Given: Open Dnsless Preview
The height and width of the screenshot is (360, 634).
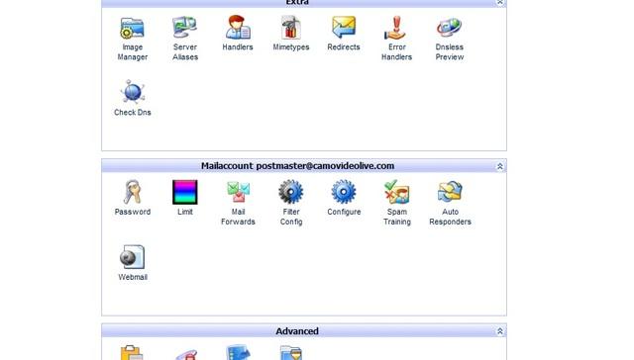Looking at the screenshot, I should click(449, 28).
